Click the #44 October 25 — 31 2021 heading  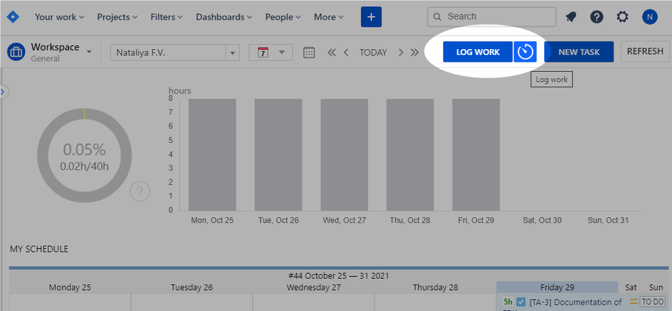pos(339,276)
